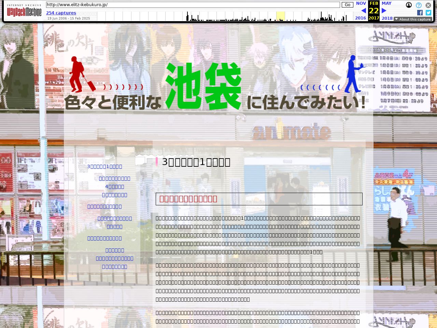Open the 254 captures link

point(61,13)
